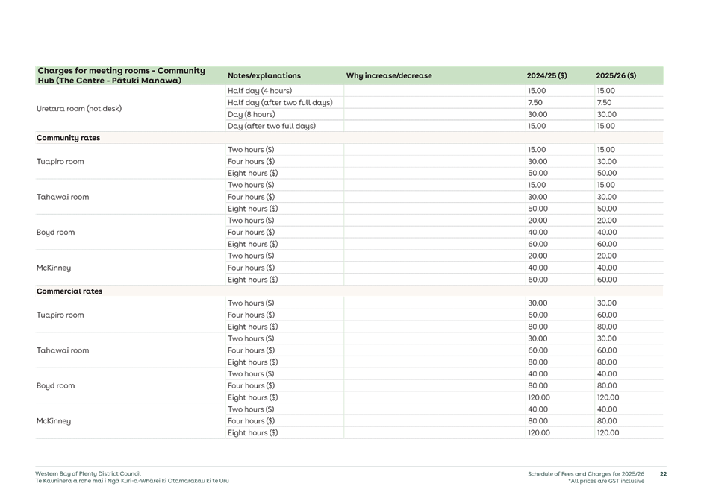Select the "Community rates" section heading
701x495 pixels.
click(x=68, y=138)
